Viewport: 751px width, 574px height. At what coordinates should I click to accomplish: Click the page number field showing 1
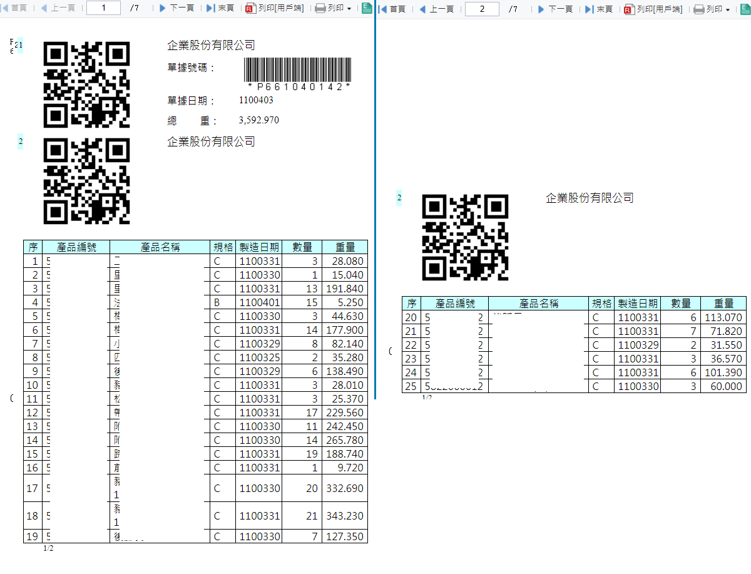pos(103,9)
